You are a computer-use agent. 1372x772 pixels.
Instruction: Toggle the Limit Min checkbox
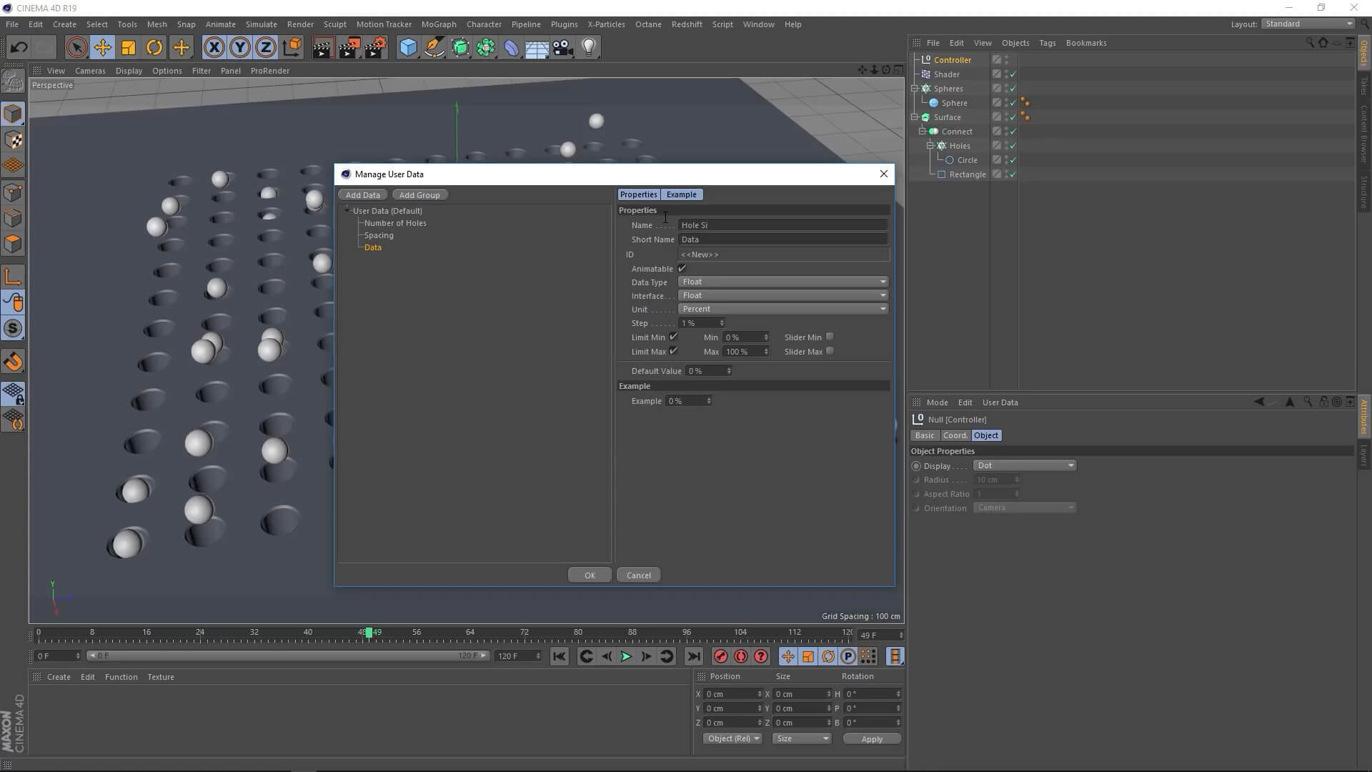tap(673, 337)
